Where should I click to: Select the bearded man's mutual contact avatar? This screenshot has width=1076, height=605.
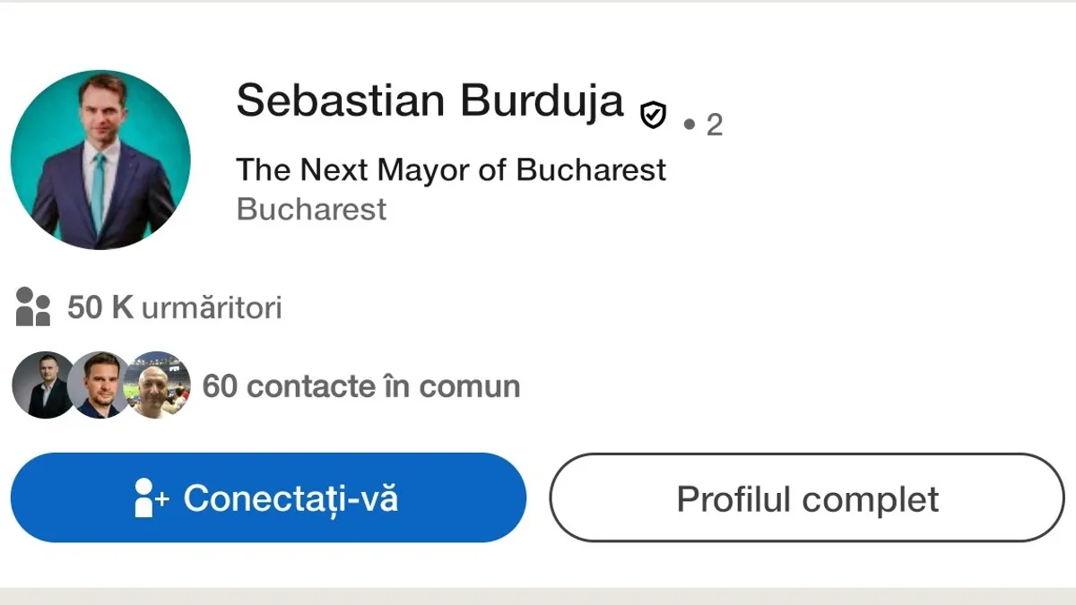tap(98, 385)
